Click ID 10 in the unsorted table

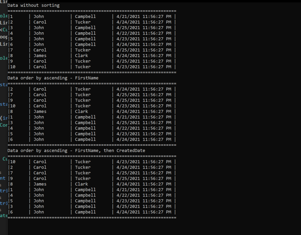13,67
